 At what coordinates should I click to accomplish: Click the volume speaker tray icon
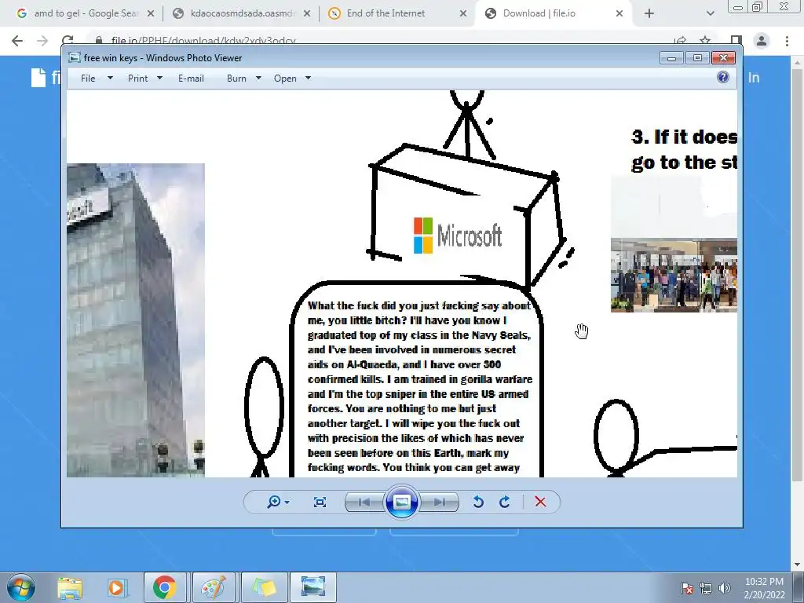[x=725, y=588]
